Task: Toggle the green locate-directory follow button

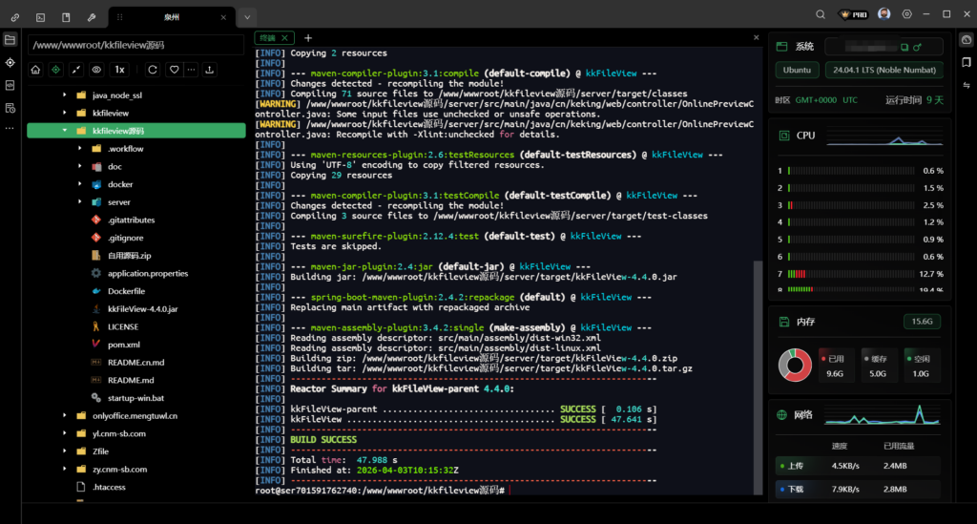Action: point(56,70)
